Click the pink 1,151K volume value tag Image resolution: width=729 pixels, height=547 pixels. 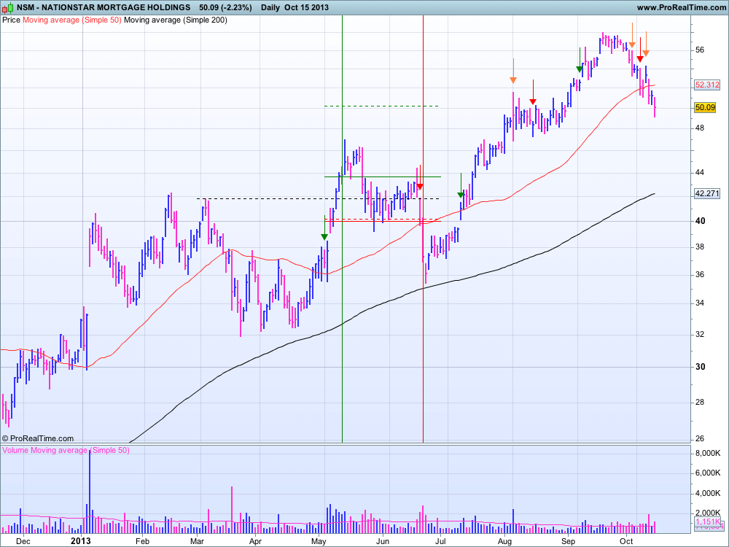[708, 522]
